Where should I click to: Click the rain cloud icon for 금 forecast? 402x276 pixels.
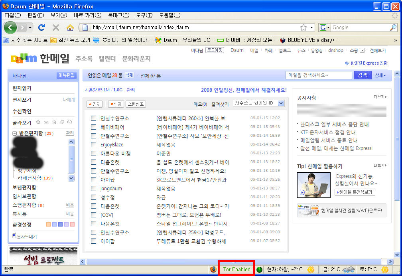pyautogui.click(x=349, y=270)
